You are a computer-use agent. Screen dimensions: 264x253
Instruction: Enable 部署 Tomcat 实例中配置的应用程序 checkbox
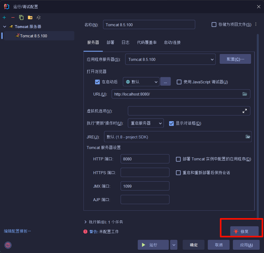pos(178,159)
